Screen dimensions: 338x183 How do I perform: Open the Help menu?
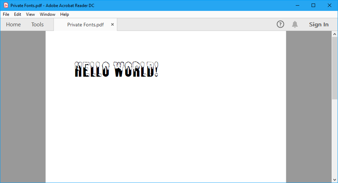64,14
